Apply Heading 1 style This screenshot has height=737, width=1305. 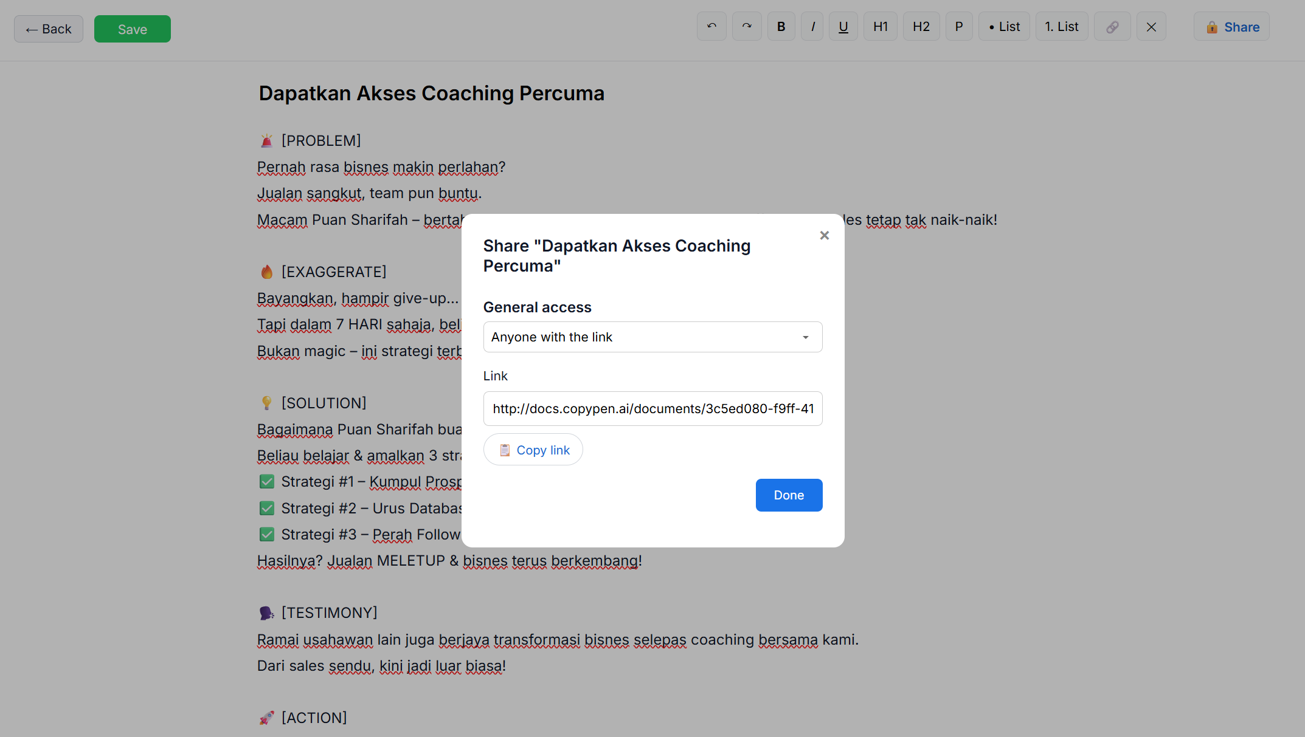pyautogui.click(x=880, y=27)
